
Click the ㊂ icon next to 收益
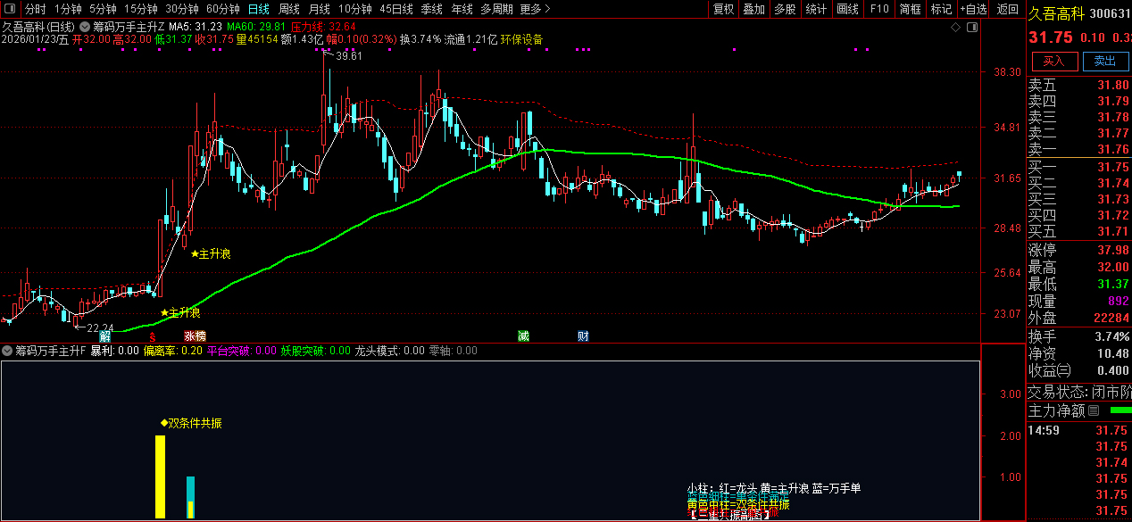[x=1065, y=370]
